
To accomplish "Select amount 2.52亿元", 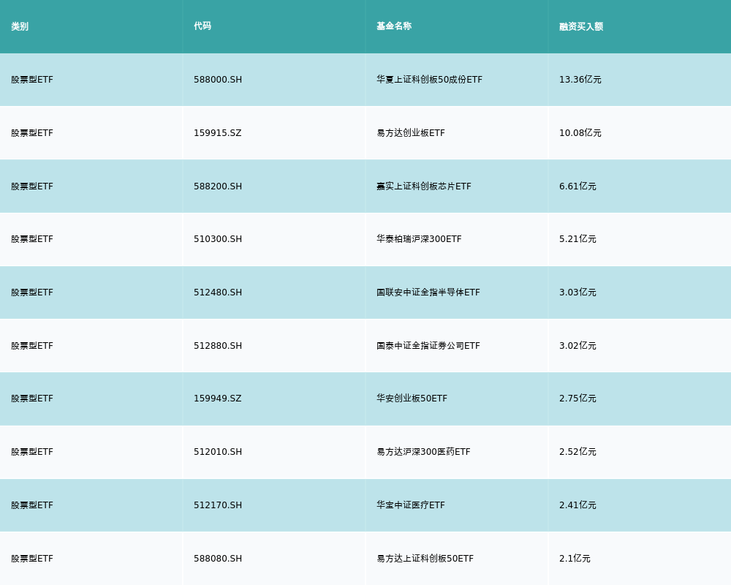I will click(x=577, y=452).
